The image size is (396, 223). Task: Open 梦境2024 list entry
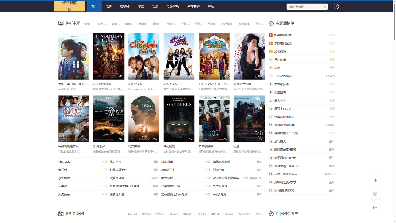coord(167,170)
